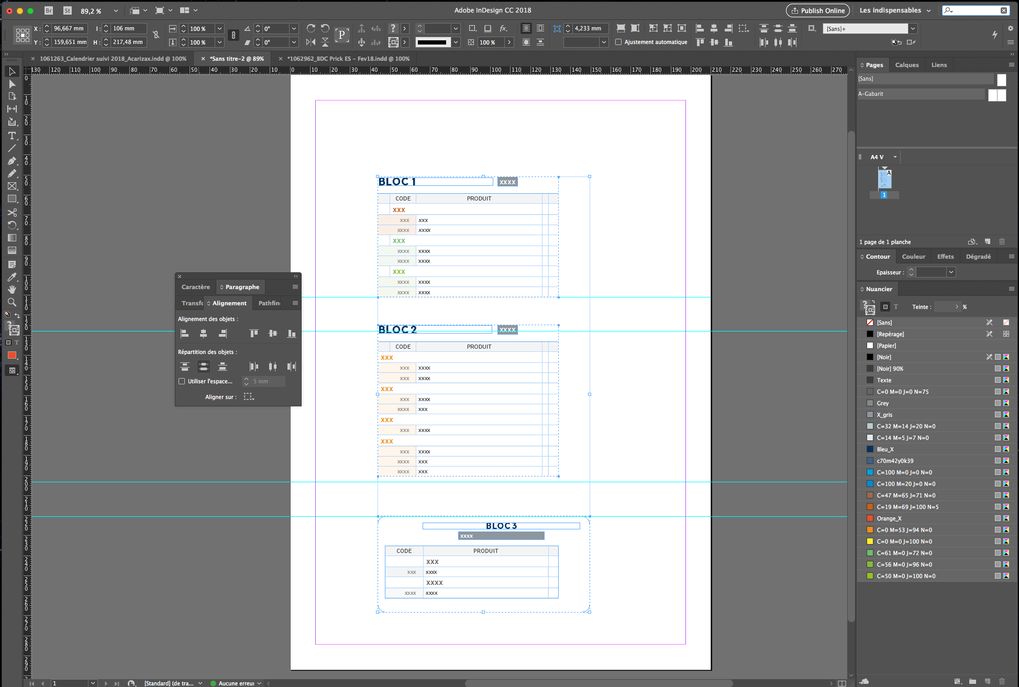Open the zoom level dropdown

[x=116, y=10]
